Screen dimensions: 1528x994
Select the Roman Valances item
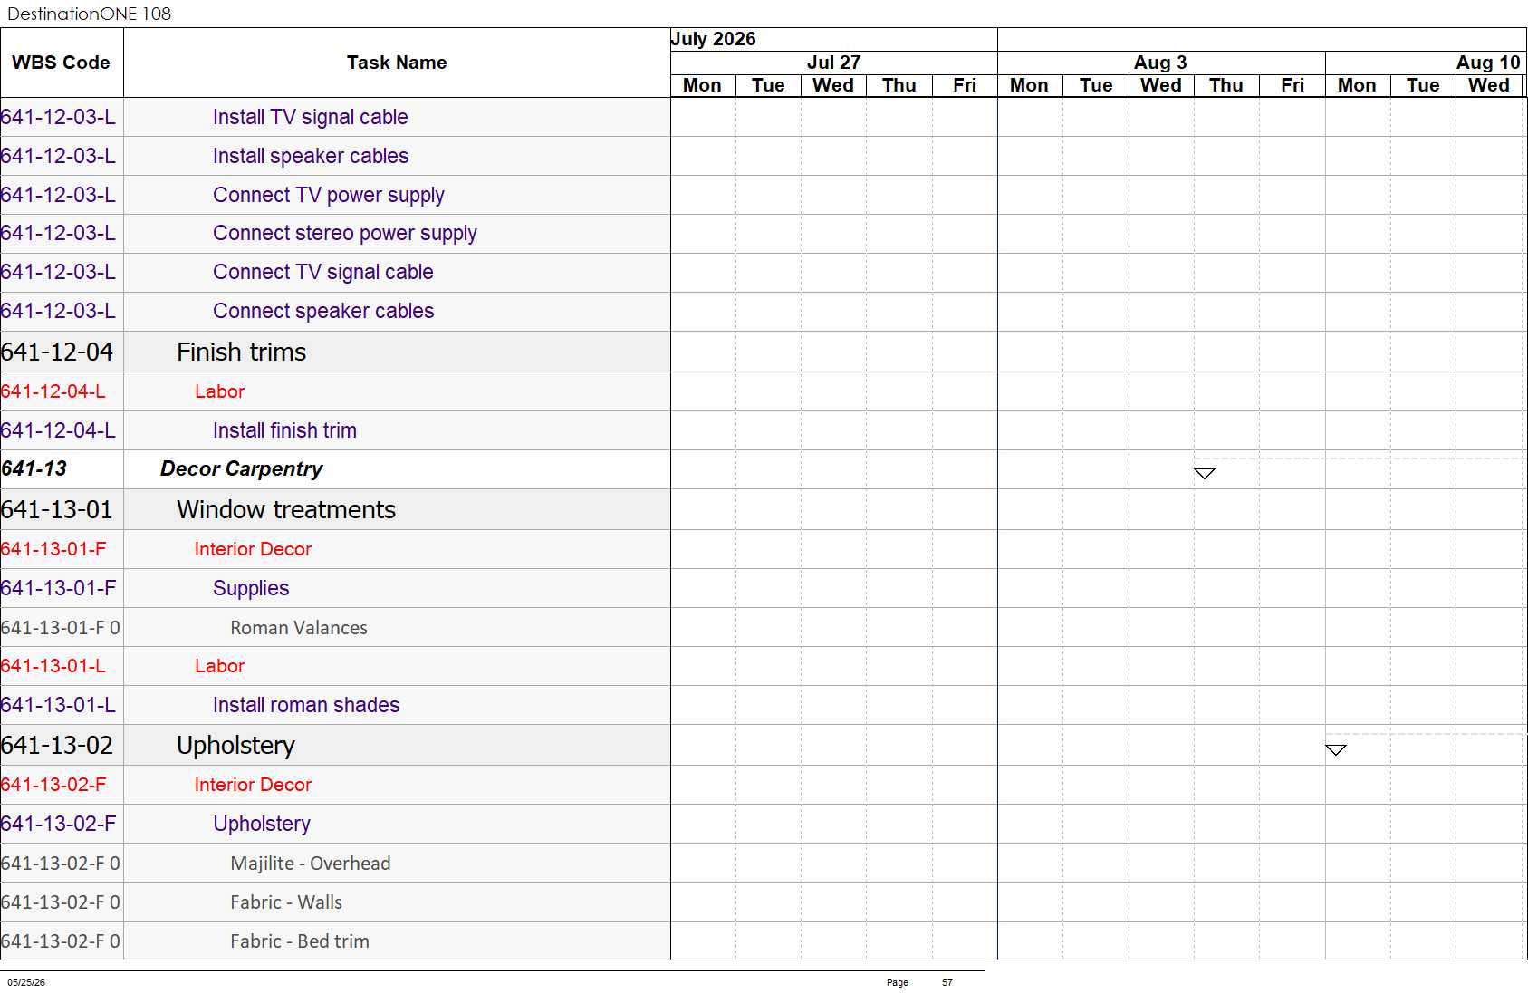299,628
